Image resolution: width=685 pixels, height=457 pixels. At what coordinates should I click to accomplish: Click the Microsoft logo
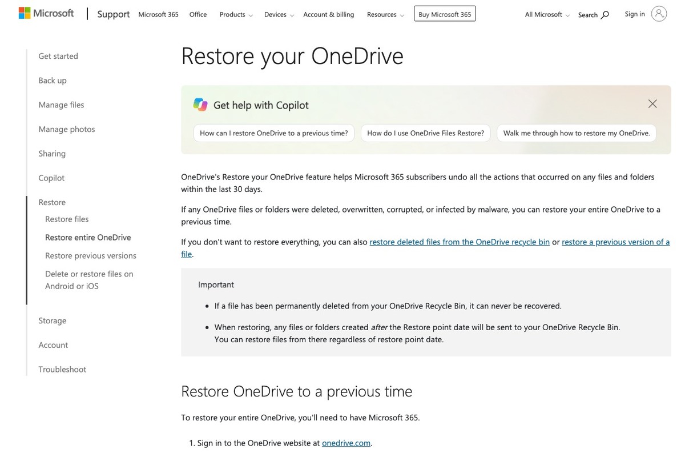pyautogui.click(x=46, y=13)
